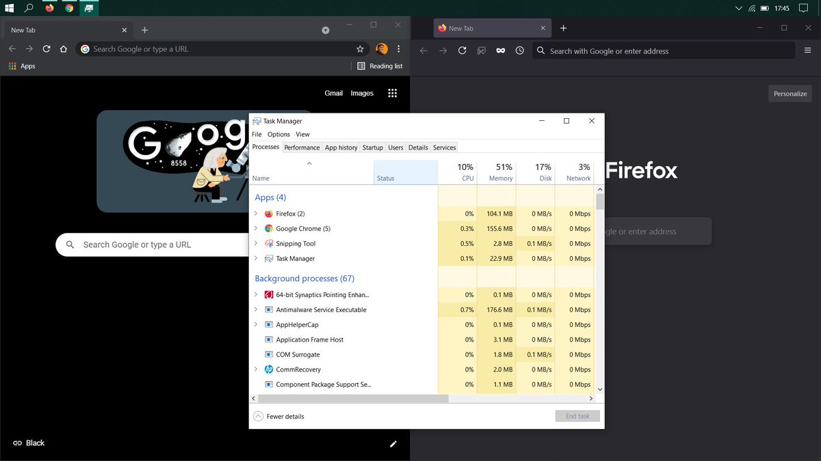The width and height of the screenshot is (821, 461).
Task: Open Chrome's Reading list
Action: click(x=380, y=66)
